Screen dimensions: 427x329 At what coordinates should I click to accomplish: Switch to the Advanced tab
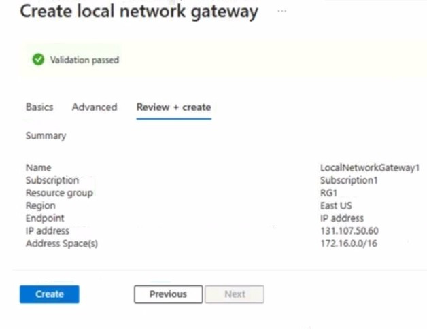[95, 107]
